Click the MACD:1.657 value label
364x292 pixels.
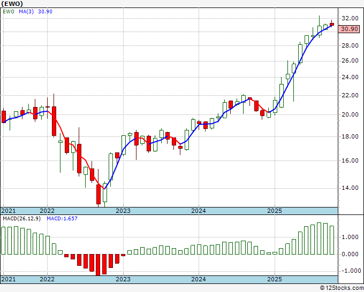[x=62, y=219]
